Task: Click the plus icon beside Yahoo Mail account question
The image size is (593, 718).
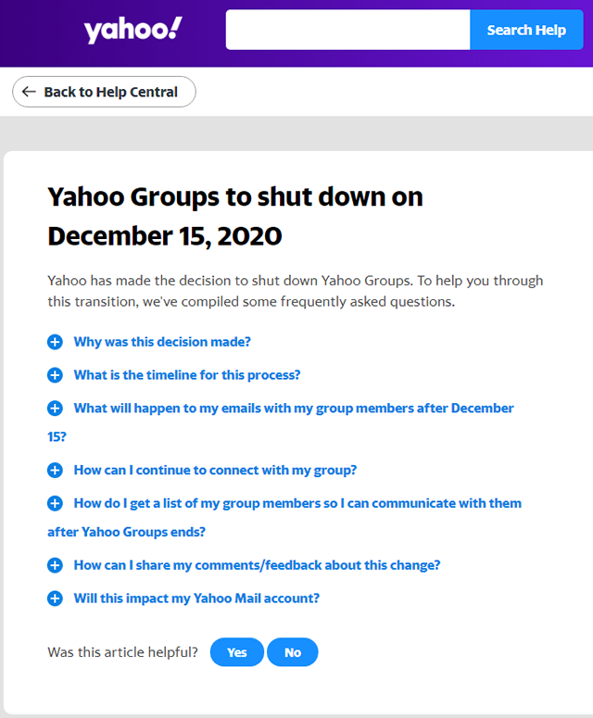Action: click(x=56, y=598)
